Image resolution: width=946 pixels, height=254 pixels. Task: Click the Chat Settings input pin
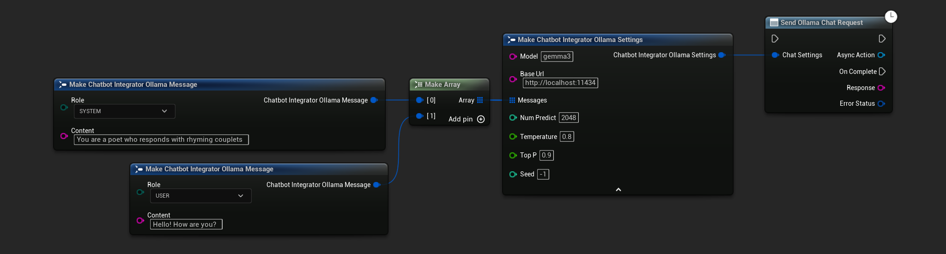click(x=775, y=55)
